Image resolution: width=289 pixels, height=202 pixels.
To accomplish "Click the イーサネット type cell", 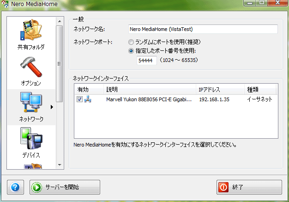I will click(x=259, y=99).
